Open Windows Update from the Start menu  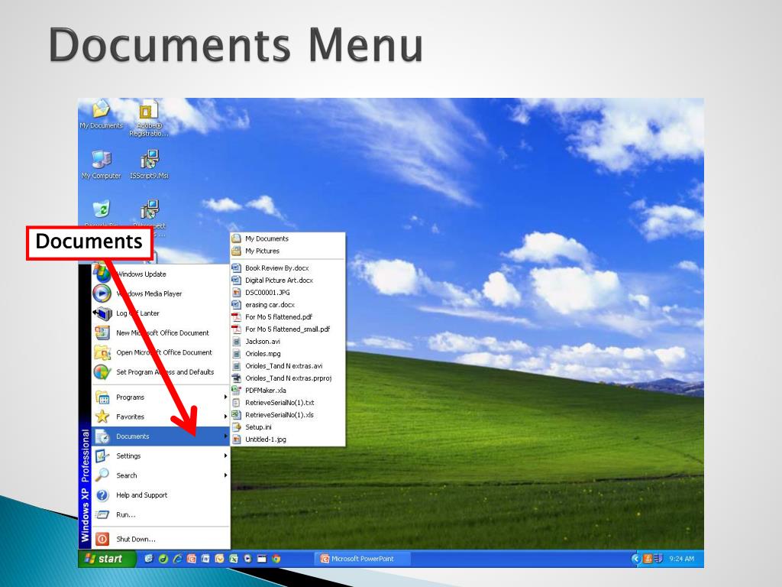pos(160,274)
